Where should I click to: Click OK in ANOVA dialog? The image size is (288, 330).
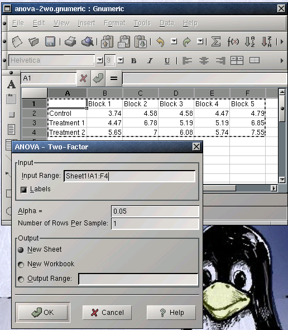42,312
